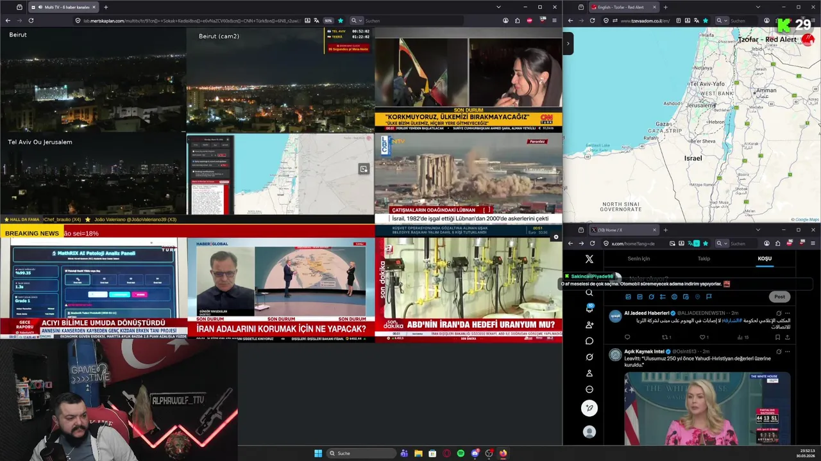Click the white compose post feather button
The width and height of the screenshot is (821, 461).
coord(589,408)
